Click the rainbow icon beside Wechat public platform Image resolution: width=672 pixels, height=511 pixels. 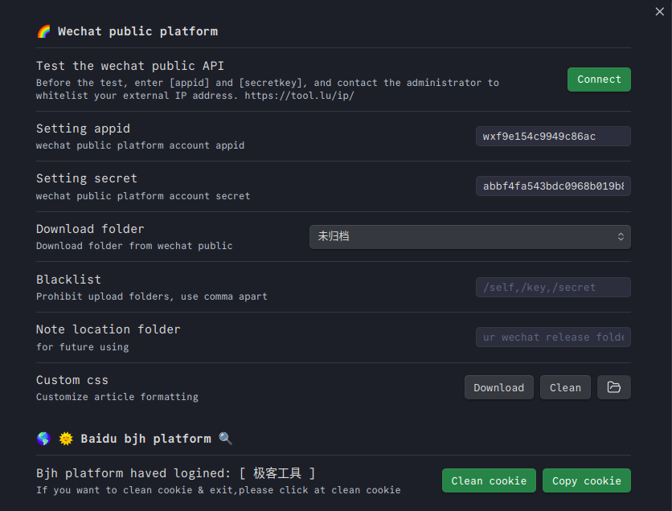(44, 31)
